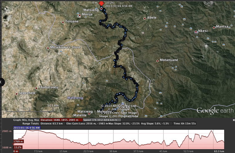Click the Abele place marker
This screenshot has height=153, width=235.
[145, 18]
